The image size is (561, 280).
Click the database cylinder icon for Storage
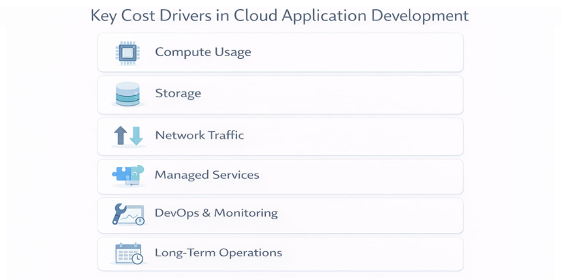point(127,94)
